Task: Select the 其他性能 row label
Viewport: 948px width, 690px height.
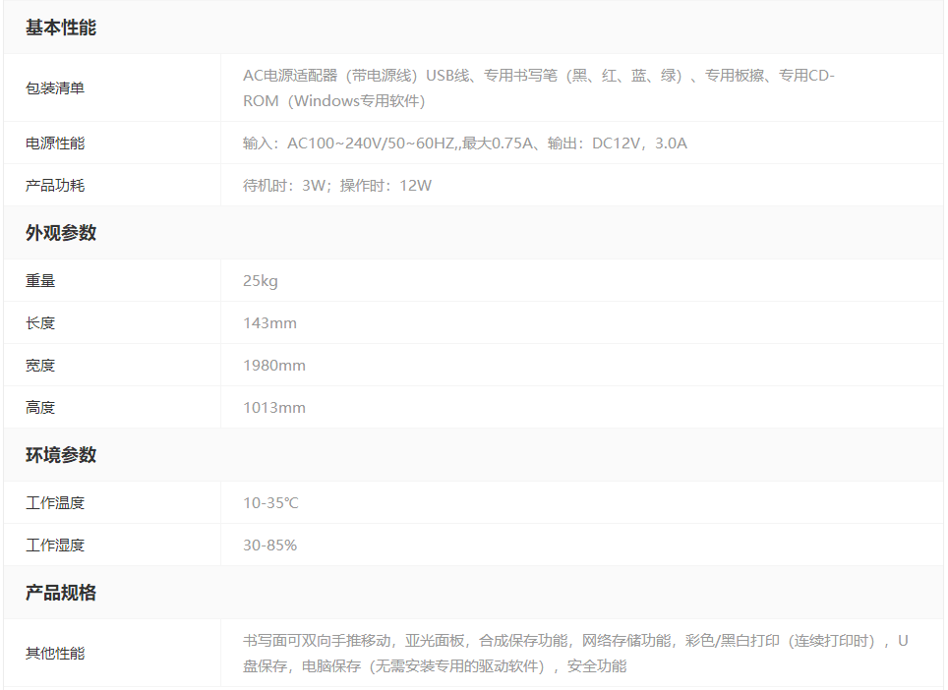Action: click(55, 654)
